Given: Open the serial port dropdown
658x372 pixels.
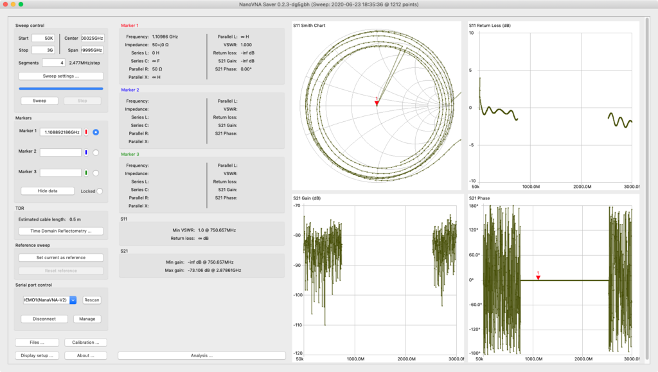Looking at the screenshot, I should tap(73, 300).
